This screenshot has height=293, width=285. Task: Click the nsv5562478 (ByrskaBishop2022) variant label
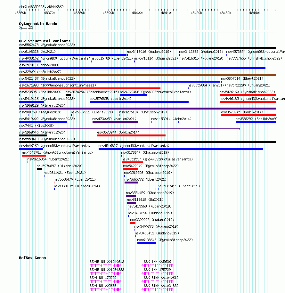pos(47,45)
